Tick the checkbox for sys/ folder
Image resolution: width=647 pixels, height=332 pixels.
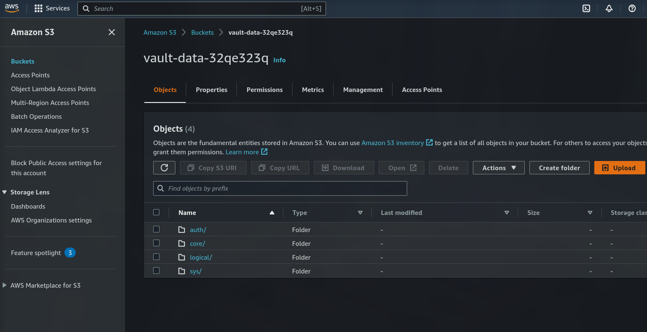point(157,271)
